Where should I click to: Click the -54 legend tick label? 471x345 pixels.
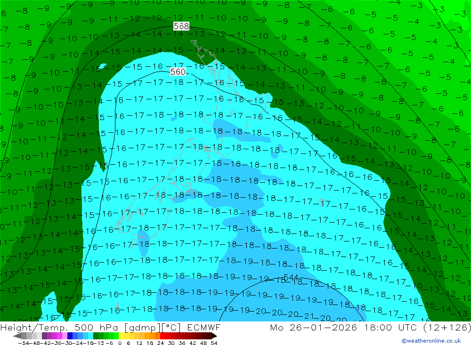coord(24,343)
